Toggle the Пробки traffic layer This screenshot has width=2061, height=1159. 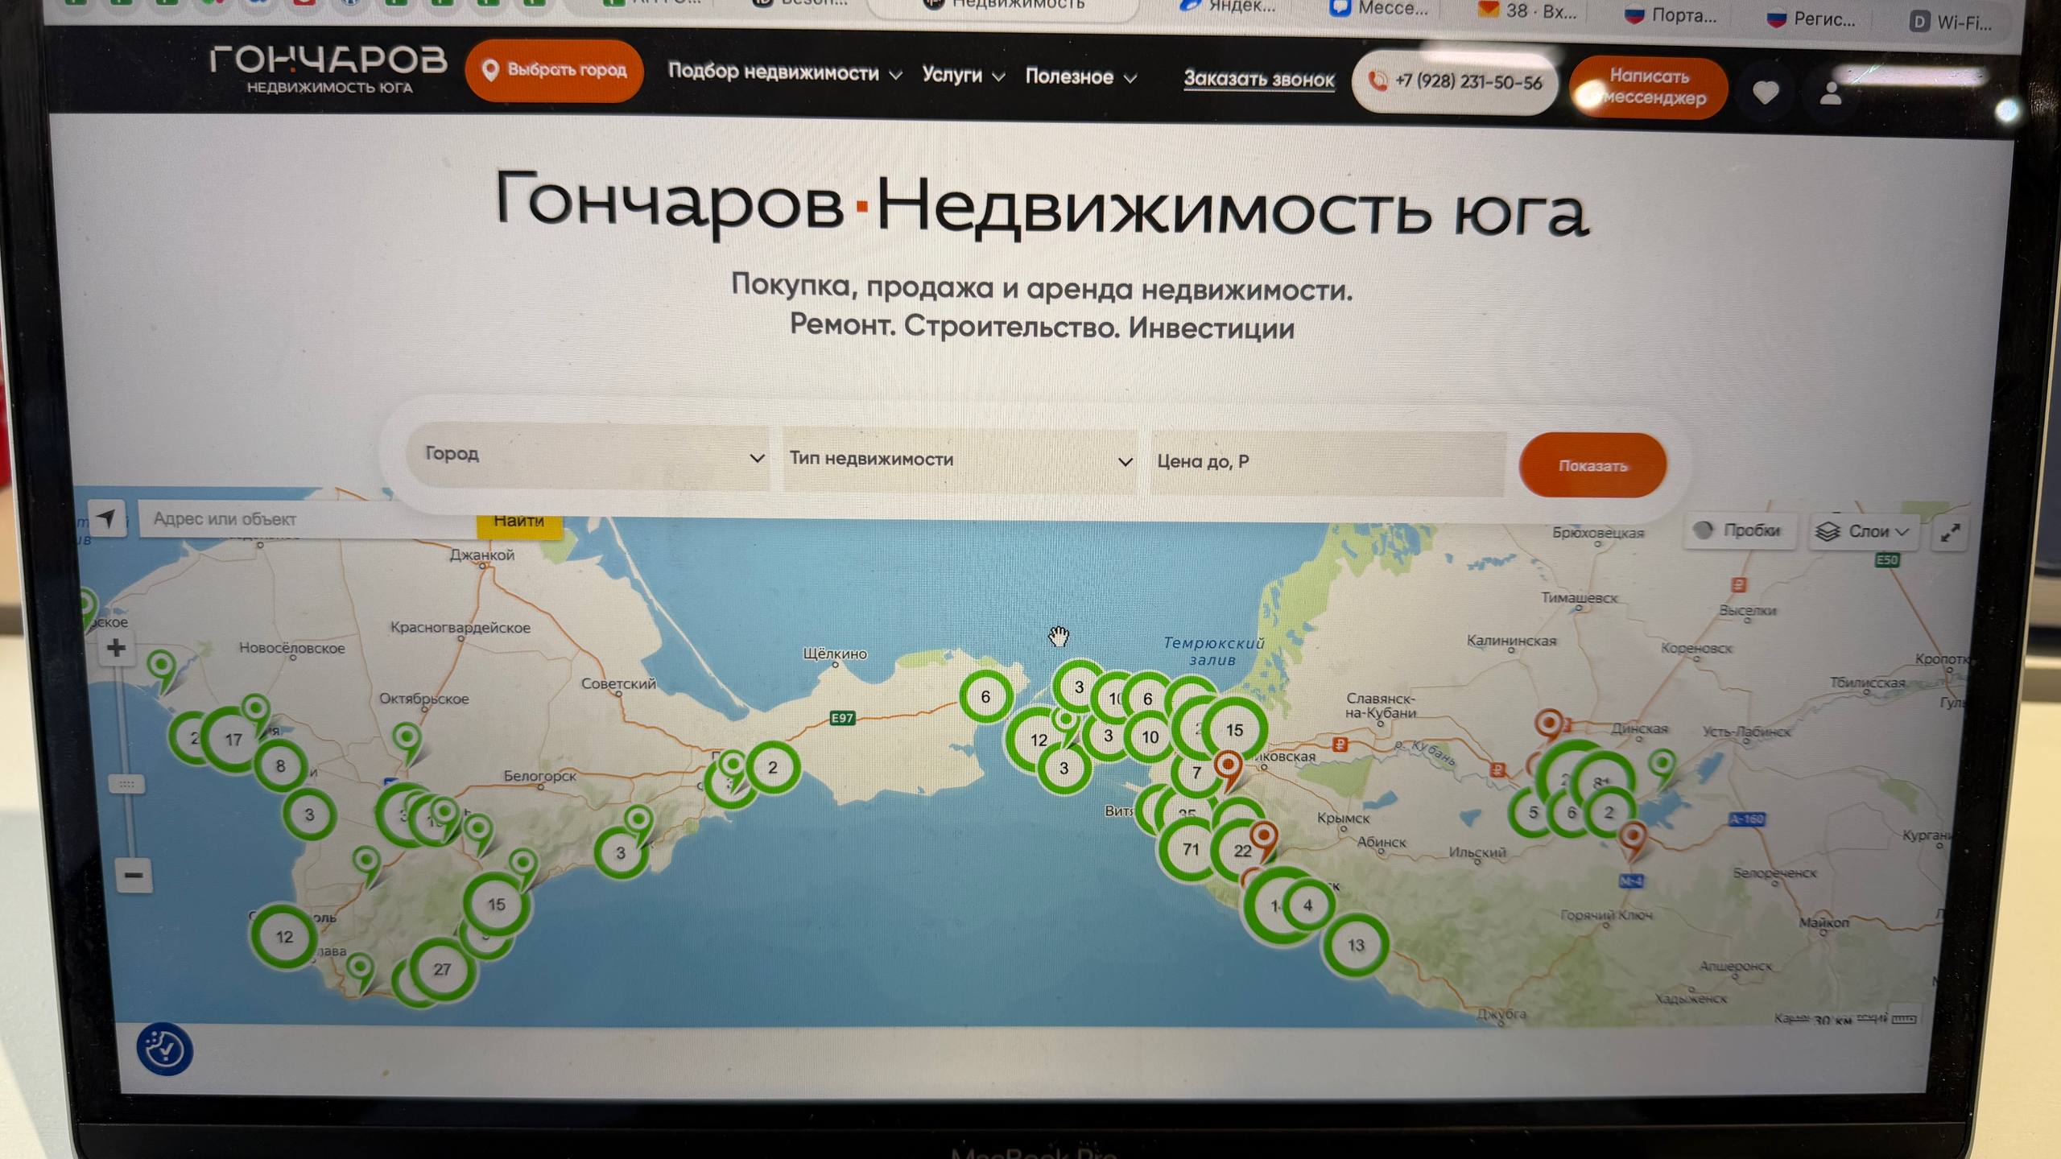point(1739,530)
